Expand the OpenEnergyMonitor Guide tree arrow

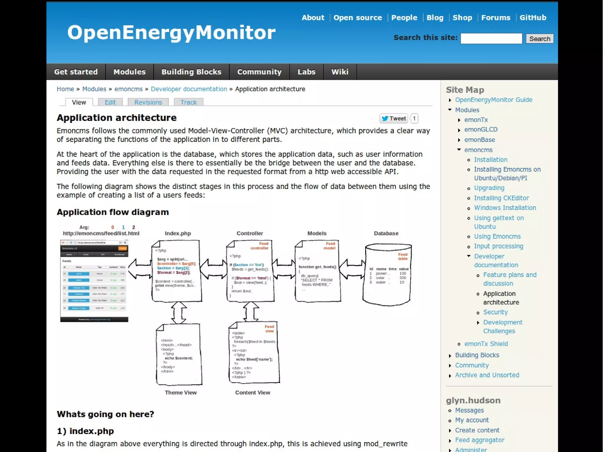click(450, 100)
